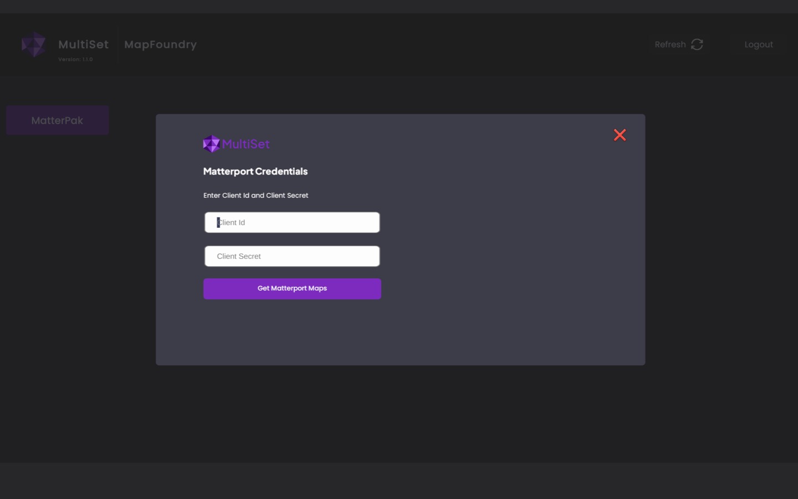Click the MultiSet header title text
798x499 pixels.
pos(84,44)
